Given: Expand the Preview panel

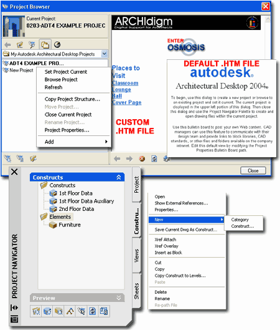Looking at the screenshot, I should point(119,298).
